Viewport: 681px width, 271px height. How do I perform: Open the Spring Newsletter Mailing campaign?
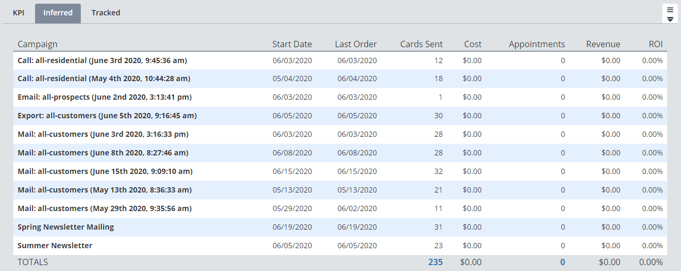pyautogui.click(x=66, y=227)
